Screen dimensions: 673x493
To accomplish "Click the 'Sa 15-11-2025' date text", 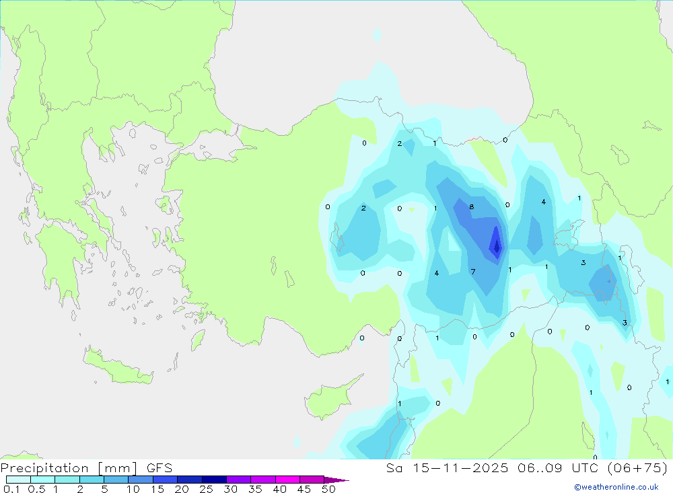I will [447, 467].
